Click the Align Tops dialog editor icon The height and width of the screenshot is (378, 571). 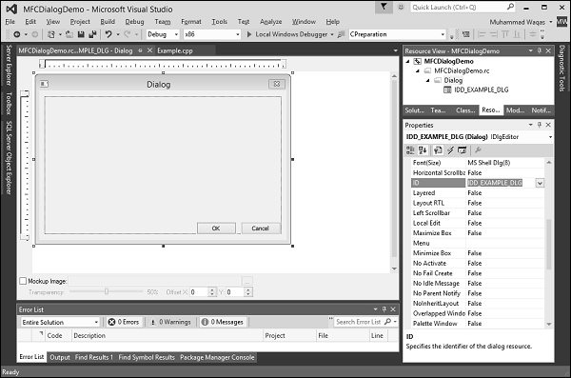(x=505, y=34)
